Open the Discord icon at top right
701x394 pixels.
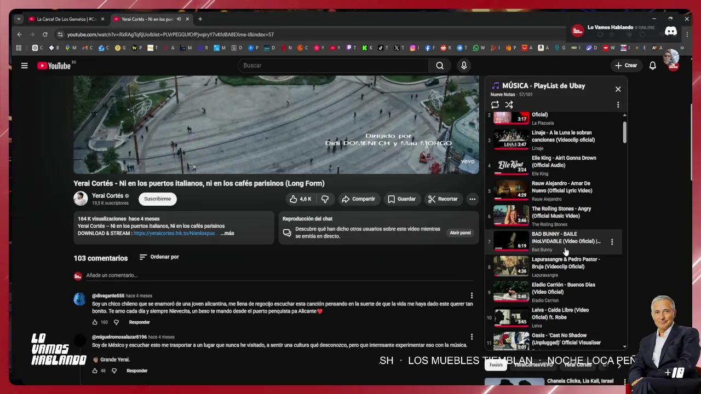tap(671, 31)
